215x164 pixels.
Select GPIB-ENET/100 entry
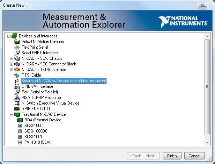click(36, 109)
